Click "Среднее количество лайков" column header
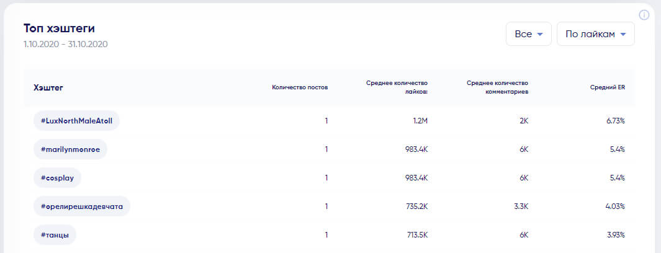This screenshot has height=253, width=661. (397, 87)
